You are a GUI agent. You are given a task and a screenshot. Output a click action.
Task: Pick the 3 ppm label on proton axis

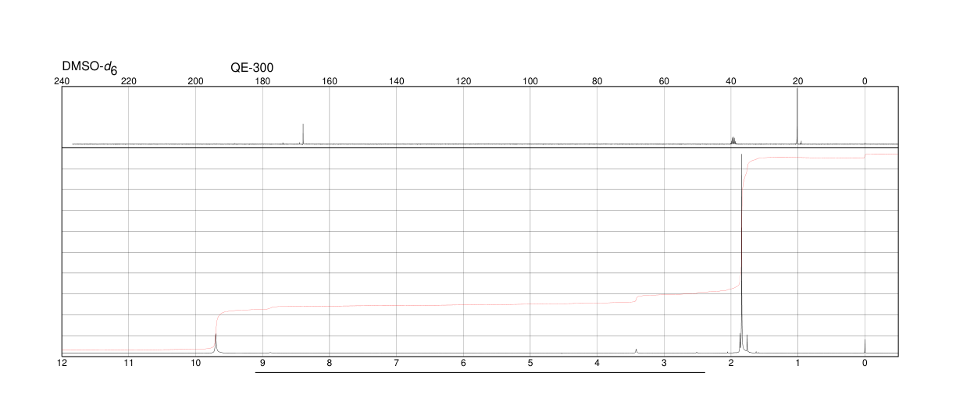664,363
